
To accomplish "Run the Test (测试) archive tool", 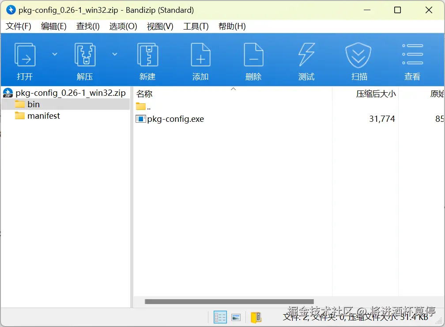I will (306, 54).
